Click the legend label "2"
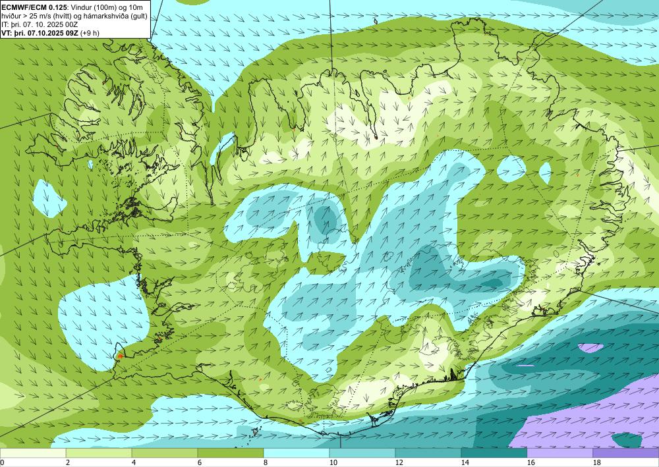The height and width of the screenshot is (467, 659). tap(68, 462)
